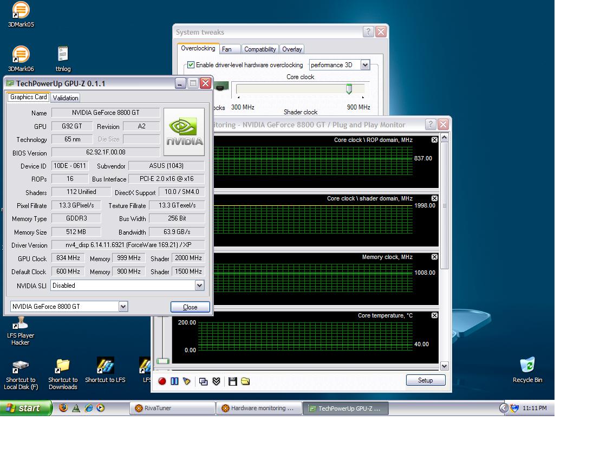Select the Shortcut to LFS icon

(x=105, y=370)
